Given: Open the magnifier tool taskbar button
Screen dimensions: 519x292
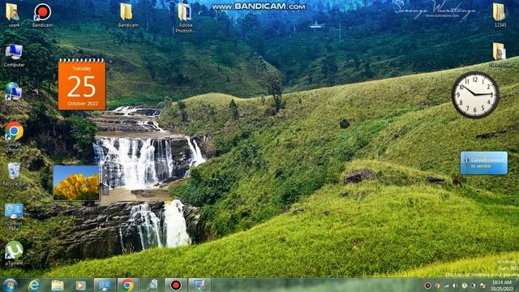Looking at the screenshot, I should pos(152,286).
